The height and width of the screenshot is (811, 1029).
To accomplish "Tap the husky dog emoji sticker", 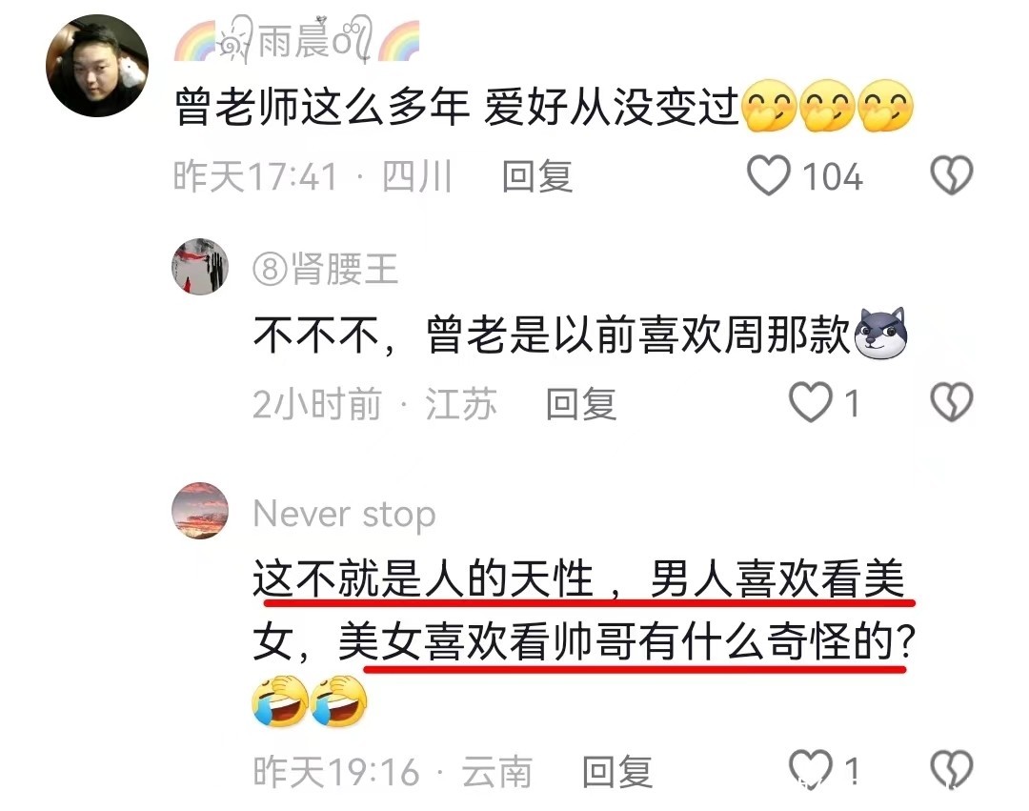I will point(880,333).
